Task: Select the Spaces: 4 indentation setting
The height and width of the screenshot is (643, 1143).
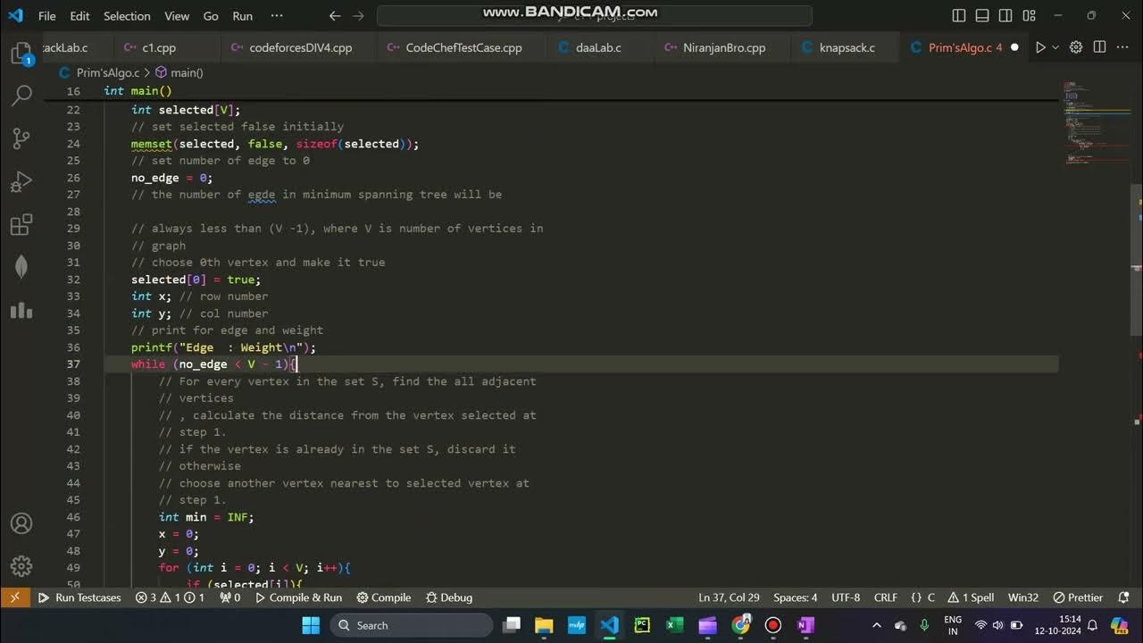Action: 795,597
